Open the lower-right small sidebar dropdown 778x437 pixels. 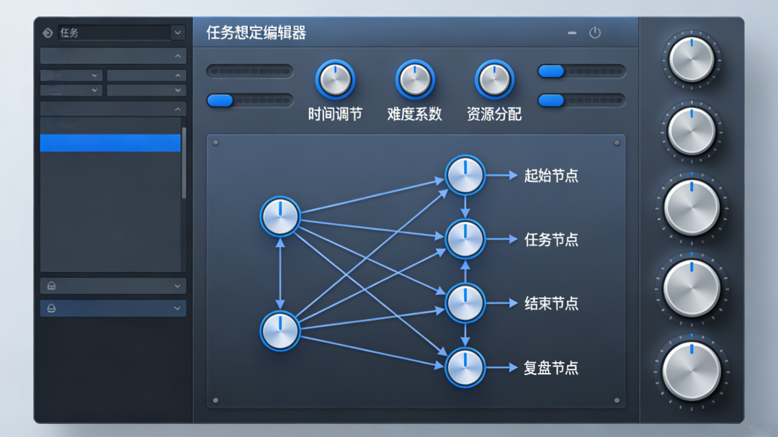147,90
